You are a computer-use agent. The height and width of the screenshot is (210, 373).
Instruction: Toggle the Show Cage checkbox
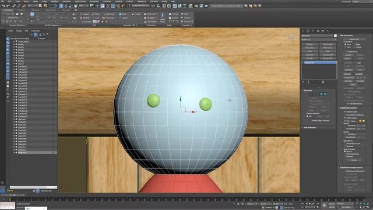click(345, 121)
